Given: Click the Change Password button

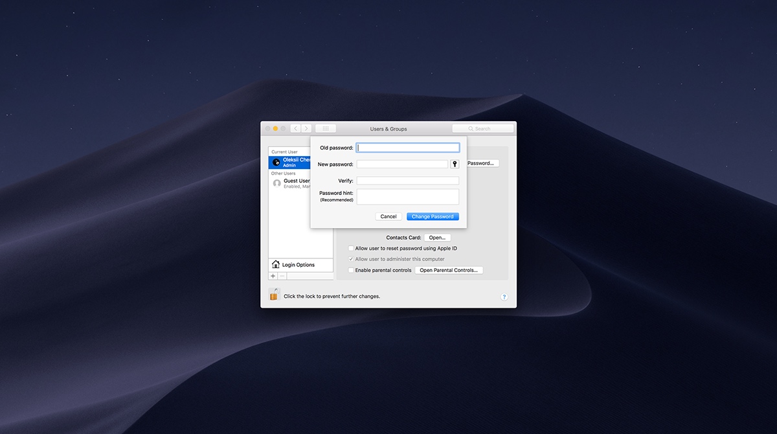Looking at the screenshot, I should click(433, 216).
